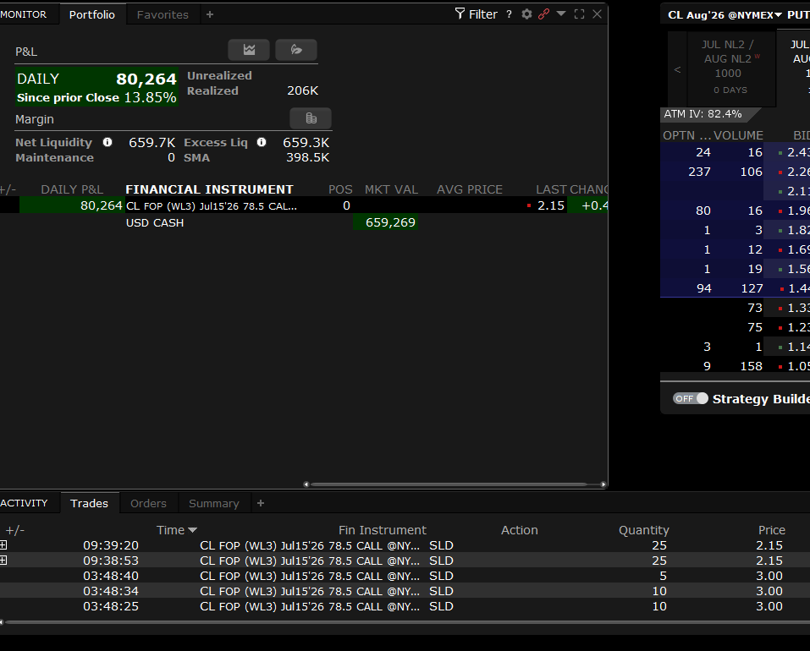This screenshot has height=651, width=810.
Task: Click the DAILY P&L green box
Action: click(96, 87)
